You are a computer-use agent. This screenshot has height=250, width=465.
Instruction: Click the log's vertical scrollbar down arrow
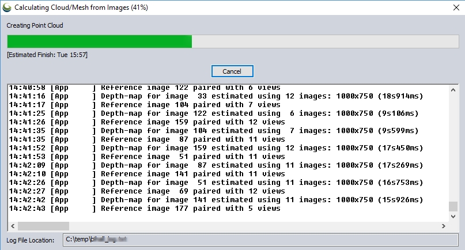coord(453,217)
